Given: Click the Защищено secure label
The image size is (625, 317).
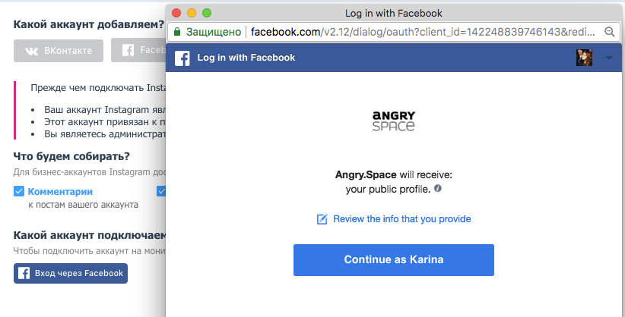Looking at the screenshot, I should click(214, 32).
